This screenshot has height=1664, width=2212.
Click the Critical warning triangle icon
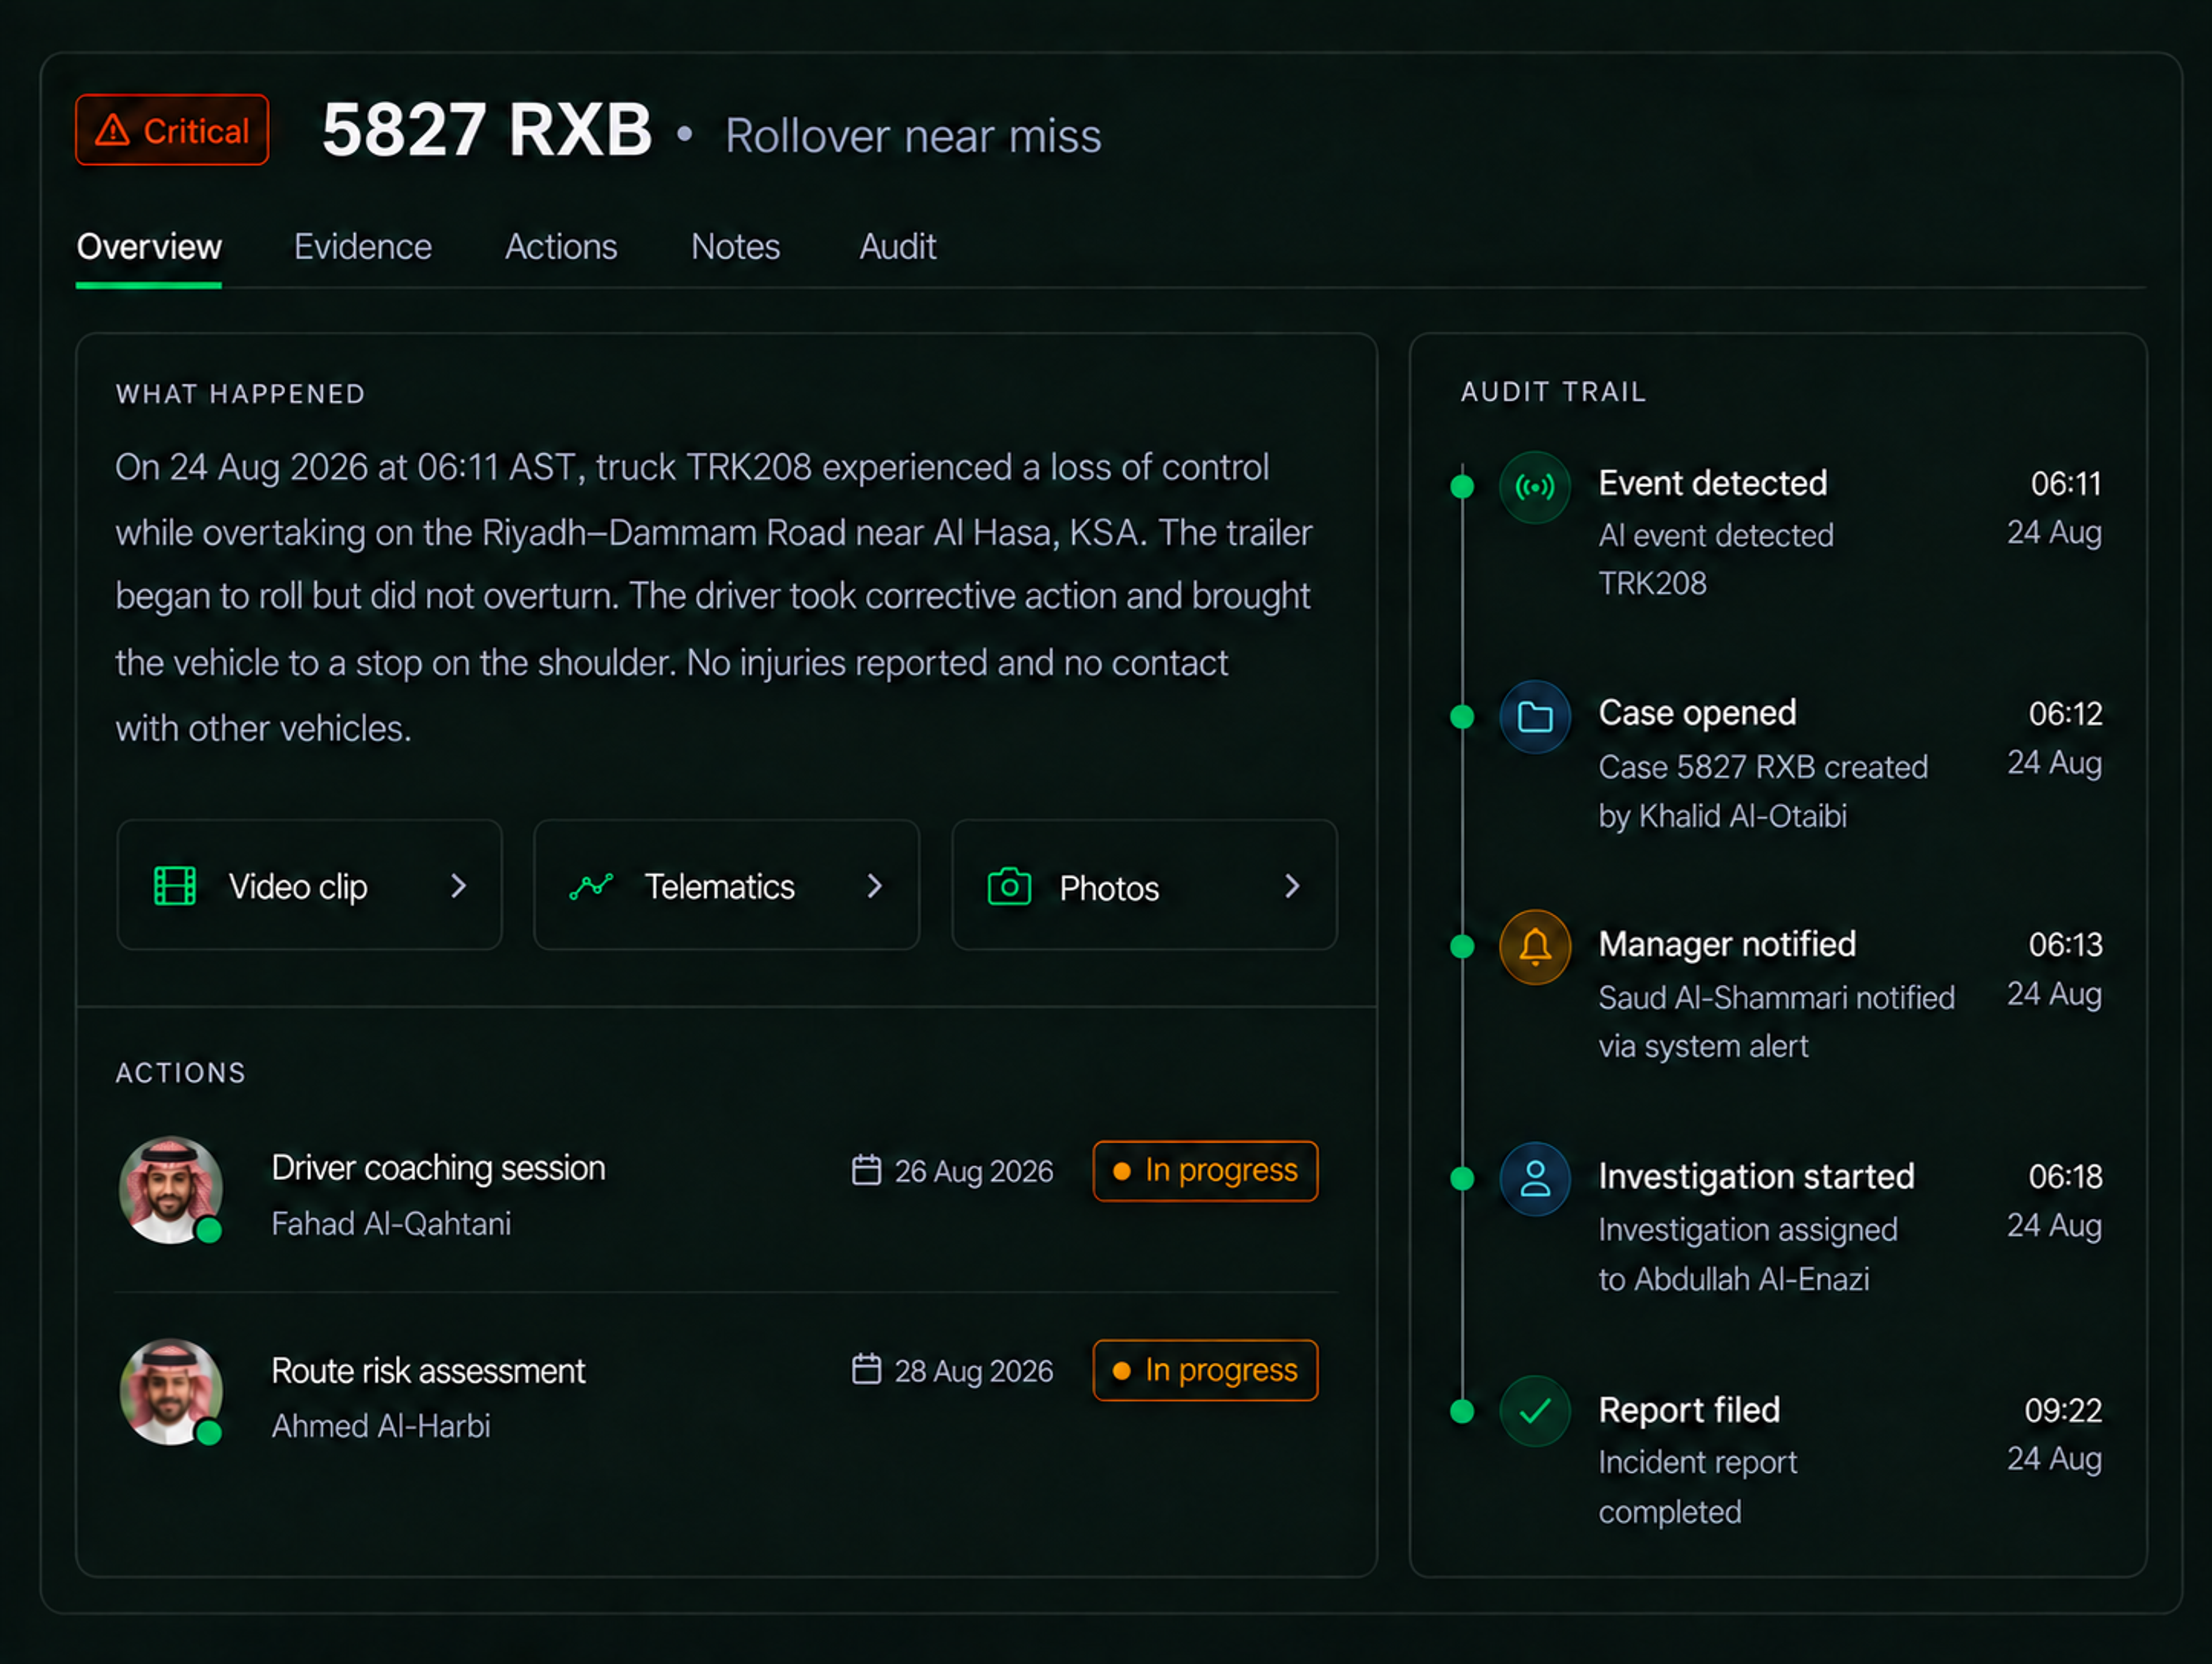point(112,130)
